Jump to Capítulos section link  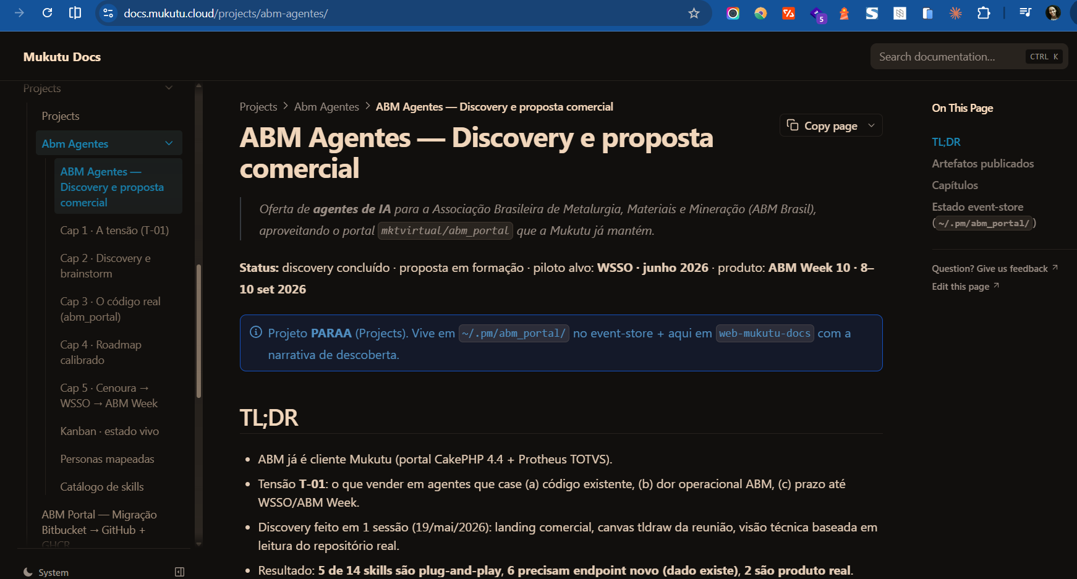(x=955, y=185)
